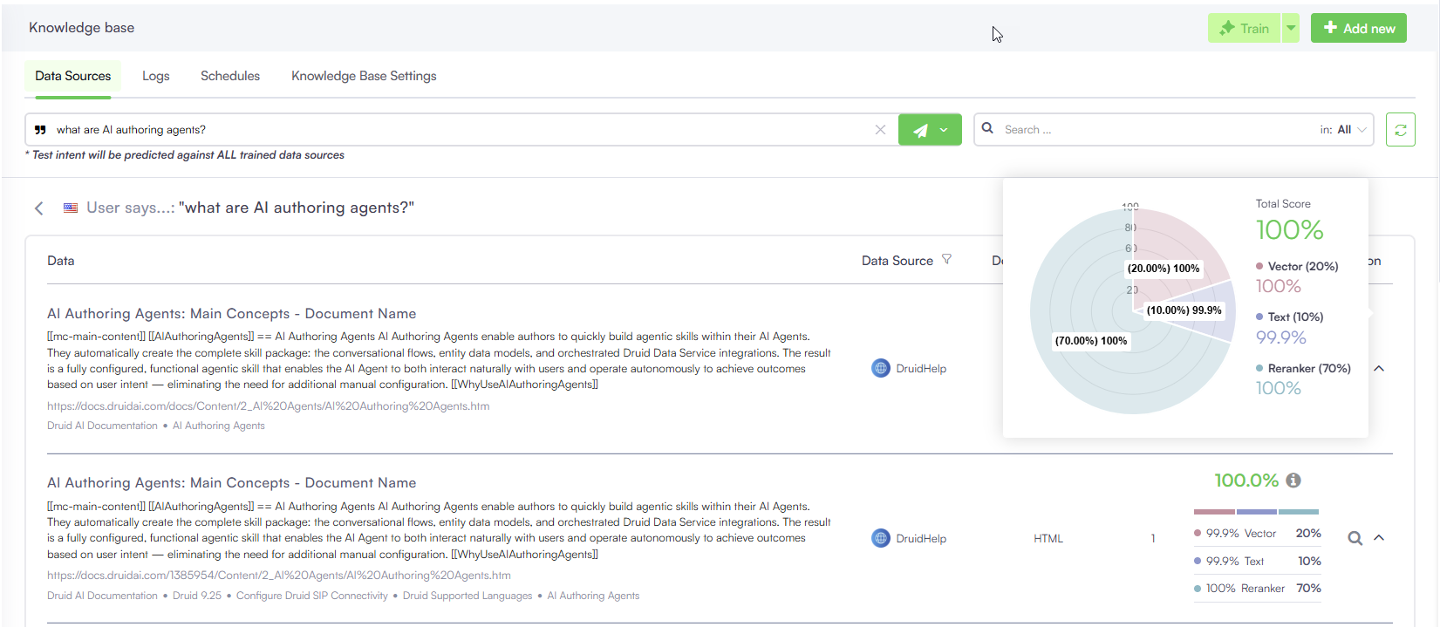Open the Train dropdown arrow

tap(1291, 28)
